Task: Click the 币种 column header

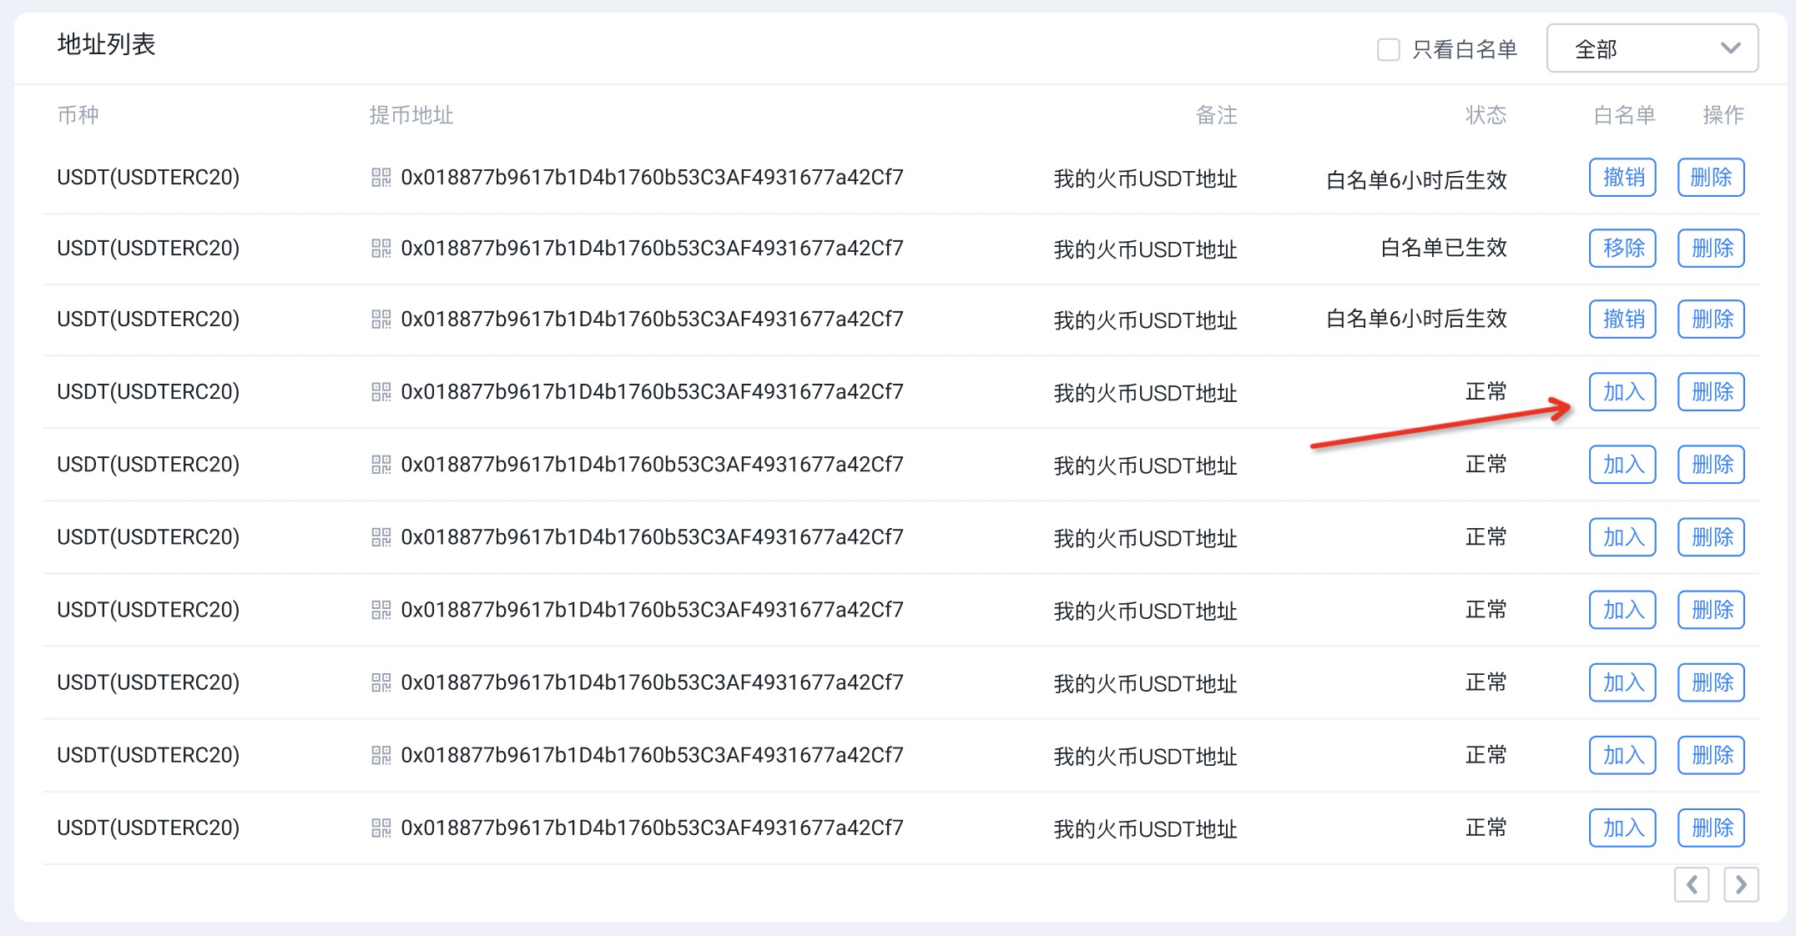Action: pyautogui.click(x=78, y=114)
